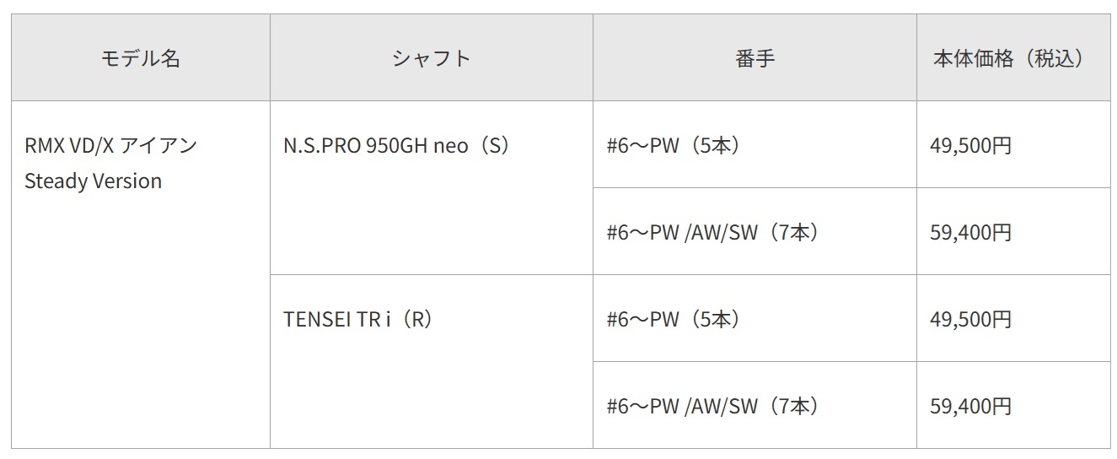Click the 番手 column header
Image resolution: width=1117 pixels, height=459 pixels.
click(x=755, y=58)
